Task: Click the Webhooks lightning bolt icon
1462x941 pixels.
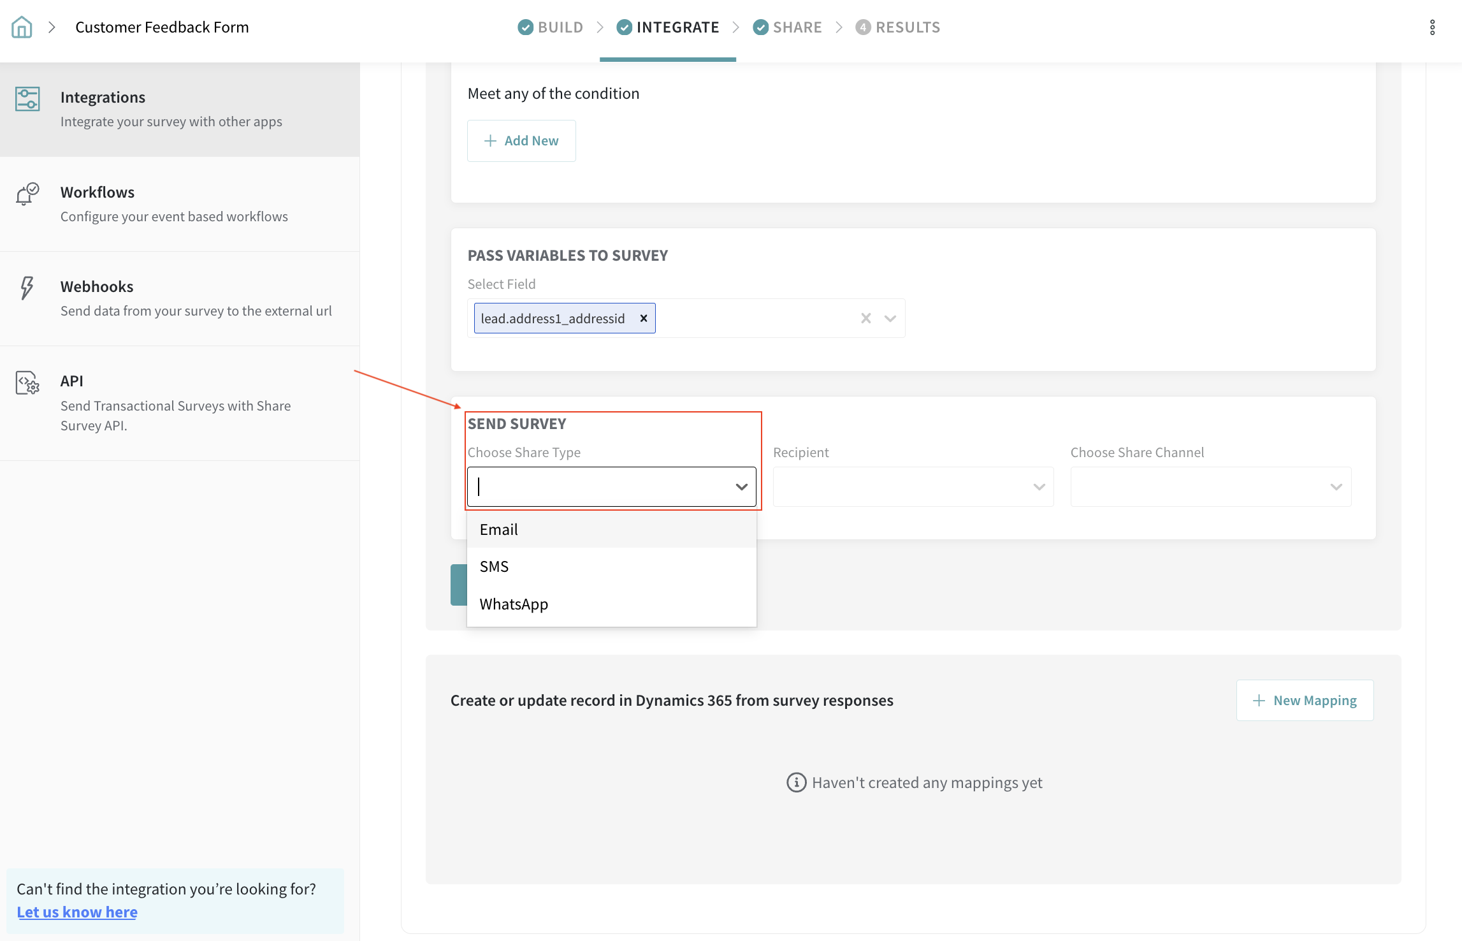Action: tap(27, 288)
